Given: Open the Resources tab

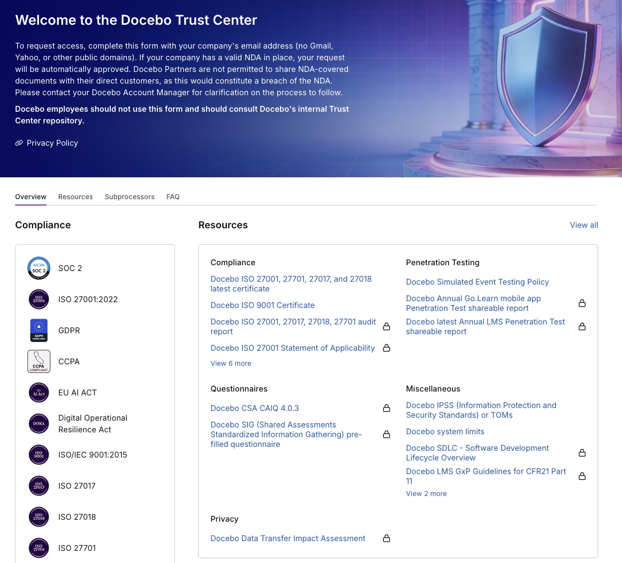Looking at the screenshot, I should (75, 197).
